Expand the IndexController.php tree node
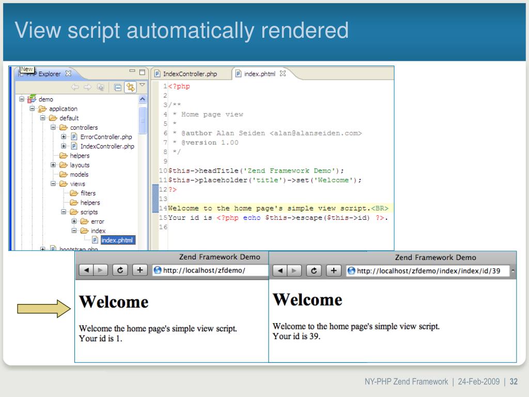 point(64,146)
